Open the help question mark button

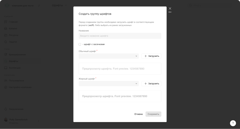(233, 123)
